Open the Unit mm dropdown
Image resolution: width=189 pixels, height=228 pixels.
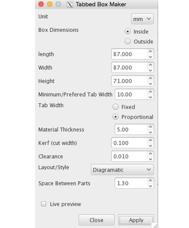pos(142,19)
